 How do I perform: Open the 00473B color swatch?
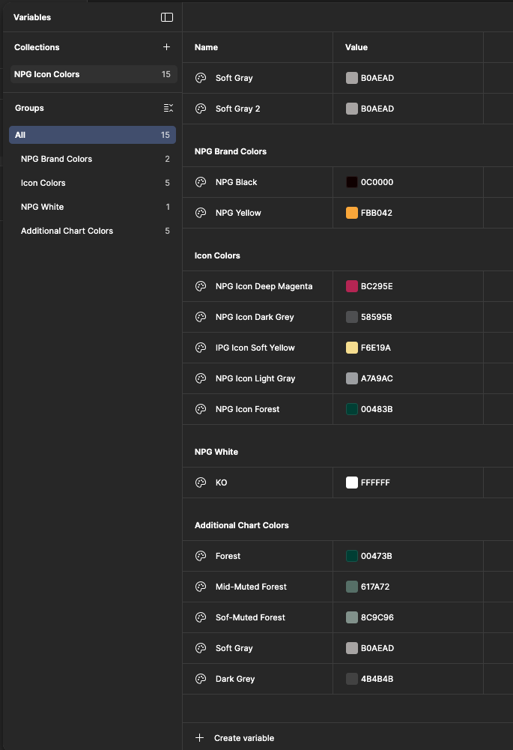[x=352, y=556]
